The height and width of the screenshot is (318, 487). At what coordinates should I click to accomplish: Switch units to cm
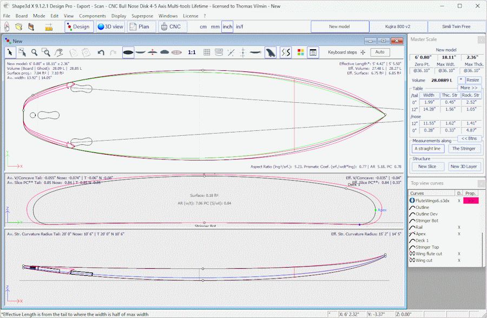pos(203,27)
